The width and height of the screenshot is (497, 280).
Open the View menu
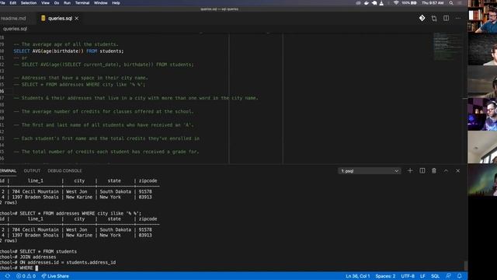pos(45,3)
